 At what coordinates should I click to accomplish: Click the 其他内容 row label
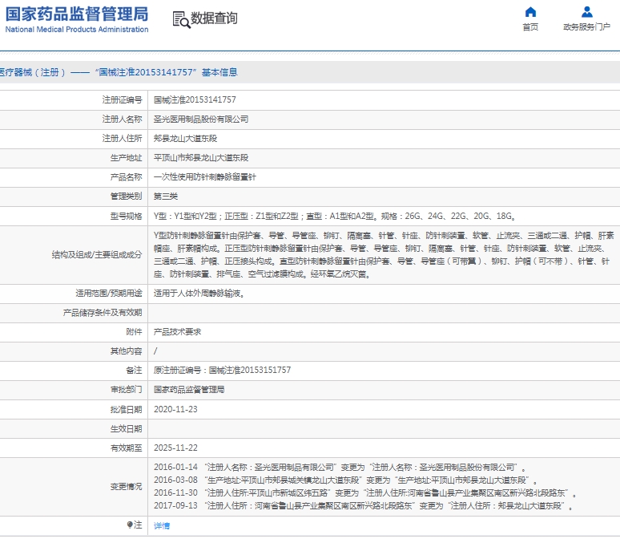tap(126, 351)
